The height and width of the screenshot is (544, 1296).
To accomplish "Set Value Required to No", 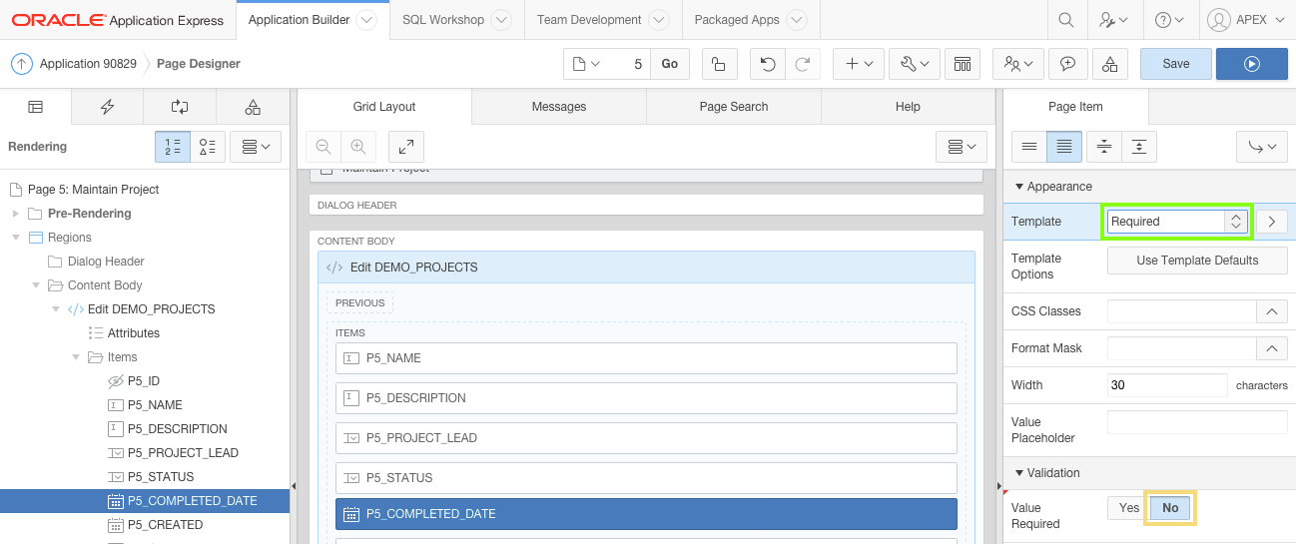I will [1170, 508].
